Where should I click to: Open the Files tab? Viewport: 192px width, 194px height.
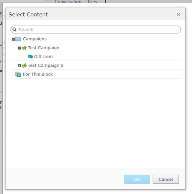[92, 2]
